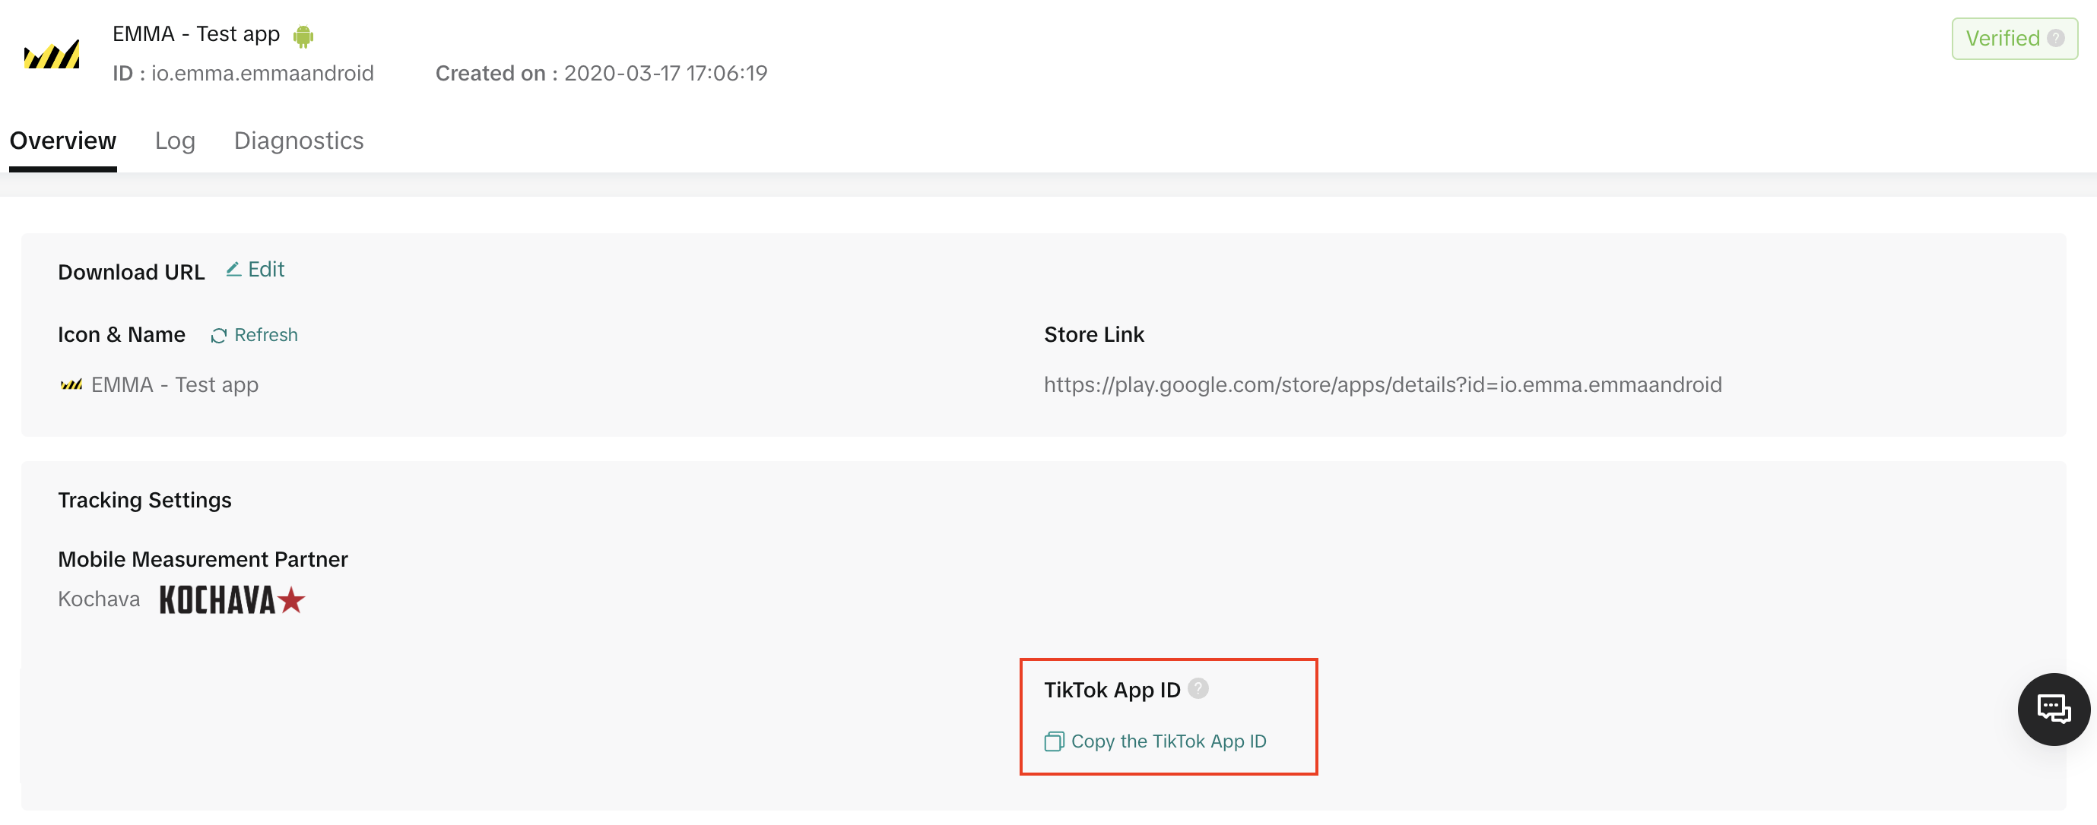Click the Google Play store link URL
2097x825 pixels.
coord(1382,385)
